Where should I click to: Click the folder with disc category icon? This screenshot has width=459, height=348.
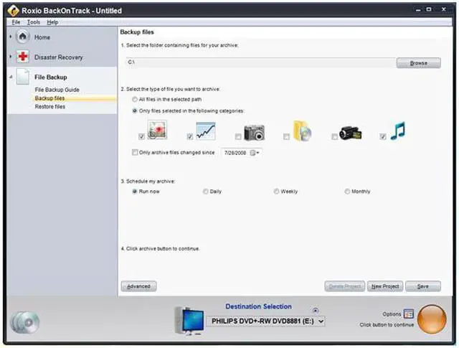point(302,131)
